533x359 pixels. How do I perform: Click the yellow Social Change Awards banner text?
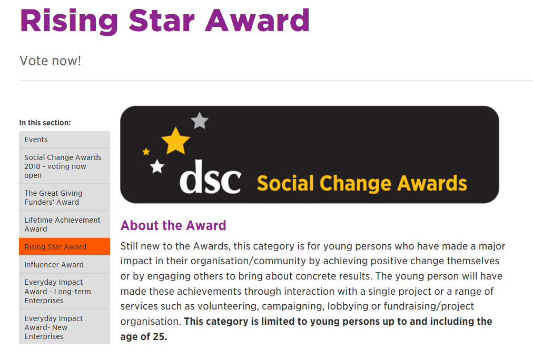362,183
